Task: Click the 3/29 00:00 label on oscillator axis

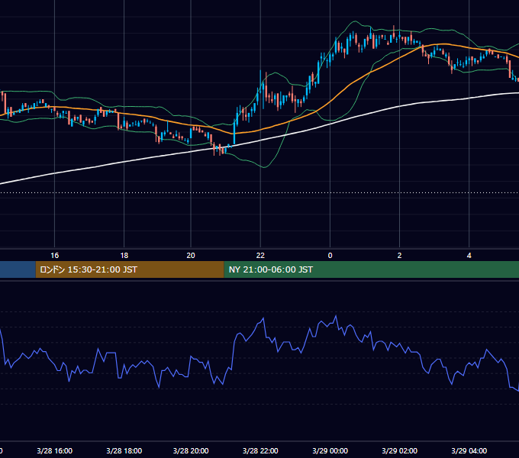Action: [x=330, y=450]
